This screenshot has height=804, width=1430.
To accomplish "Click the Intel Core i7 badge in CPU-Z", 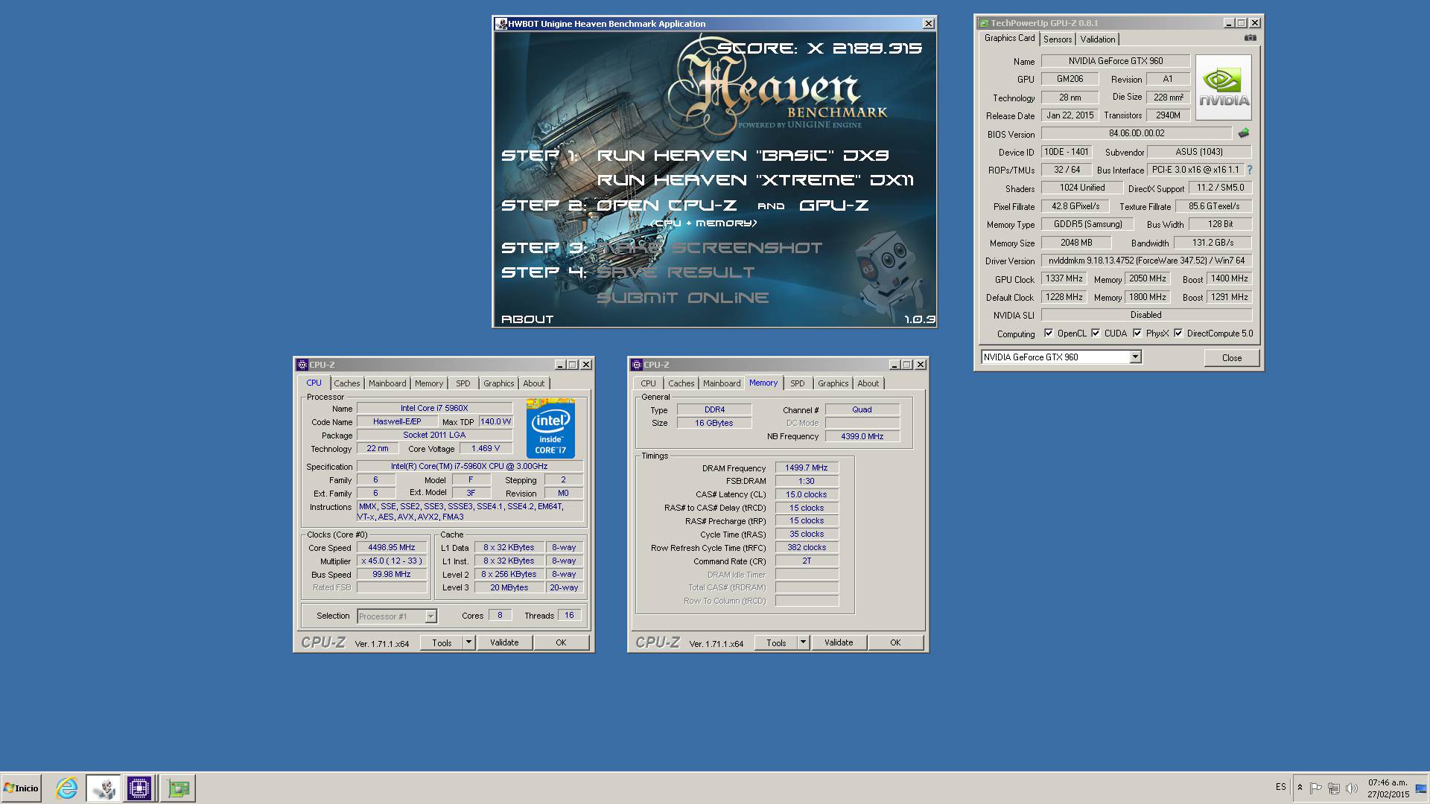I will [550, 429].
